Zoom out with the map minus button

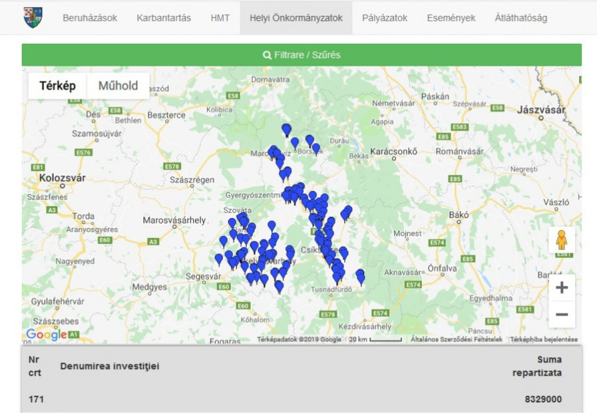point(562,315)
